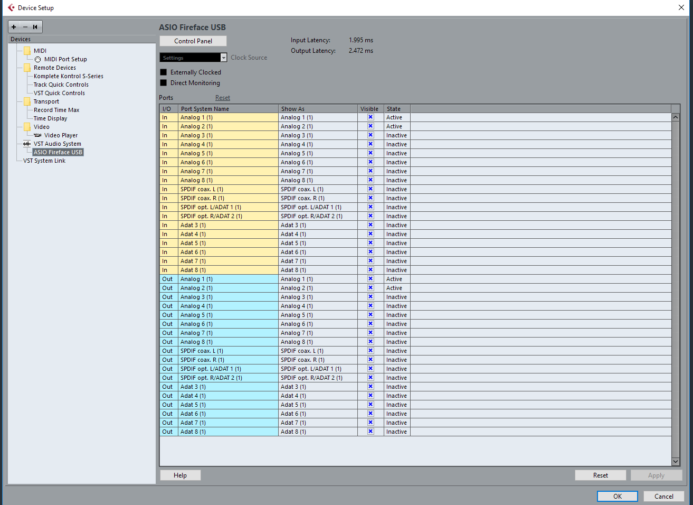
Task: Close the Device Setup window
Action: (x=681, y=7)
